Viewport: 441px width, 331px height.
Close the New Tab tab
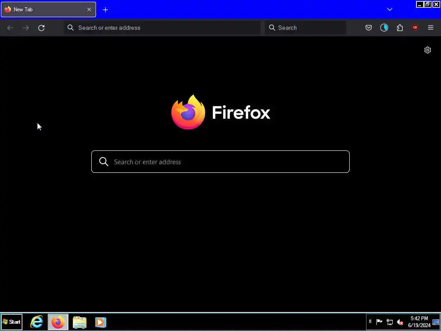pos(89,9)
